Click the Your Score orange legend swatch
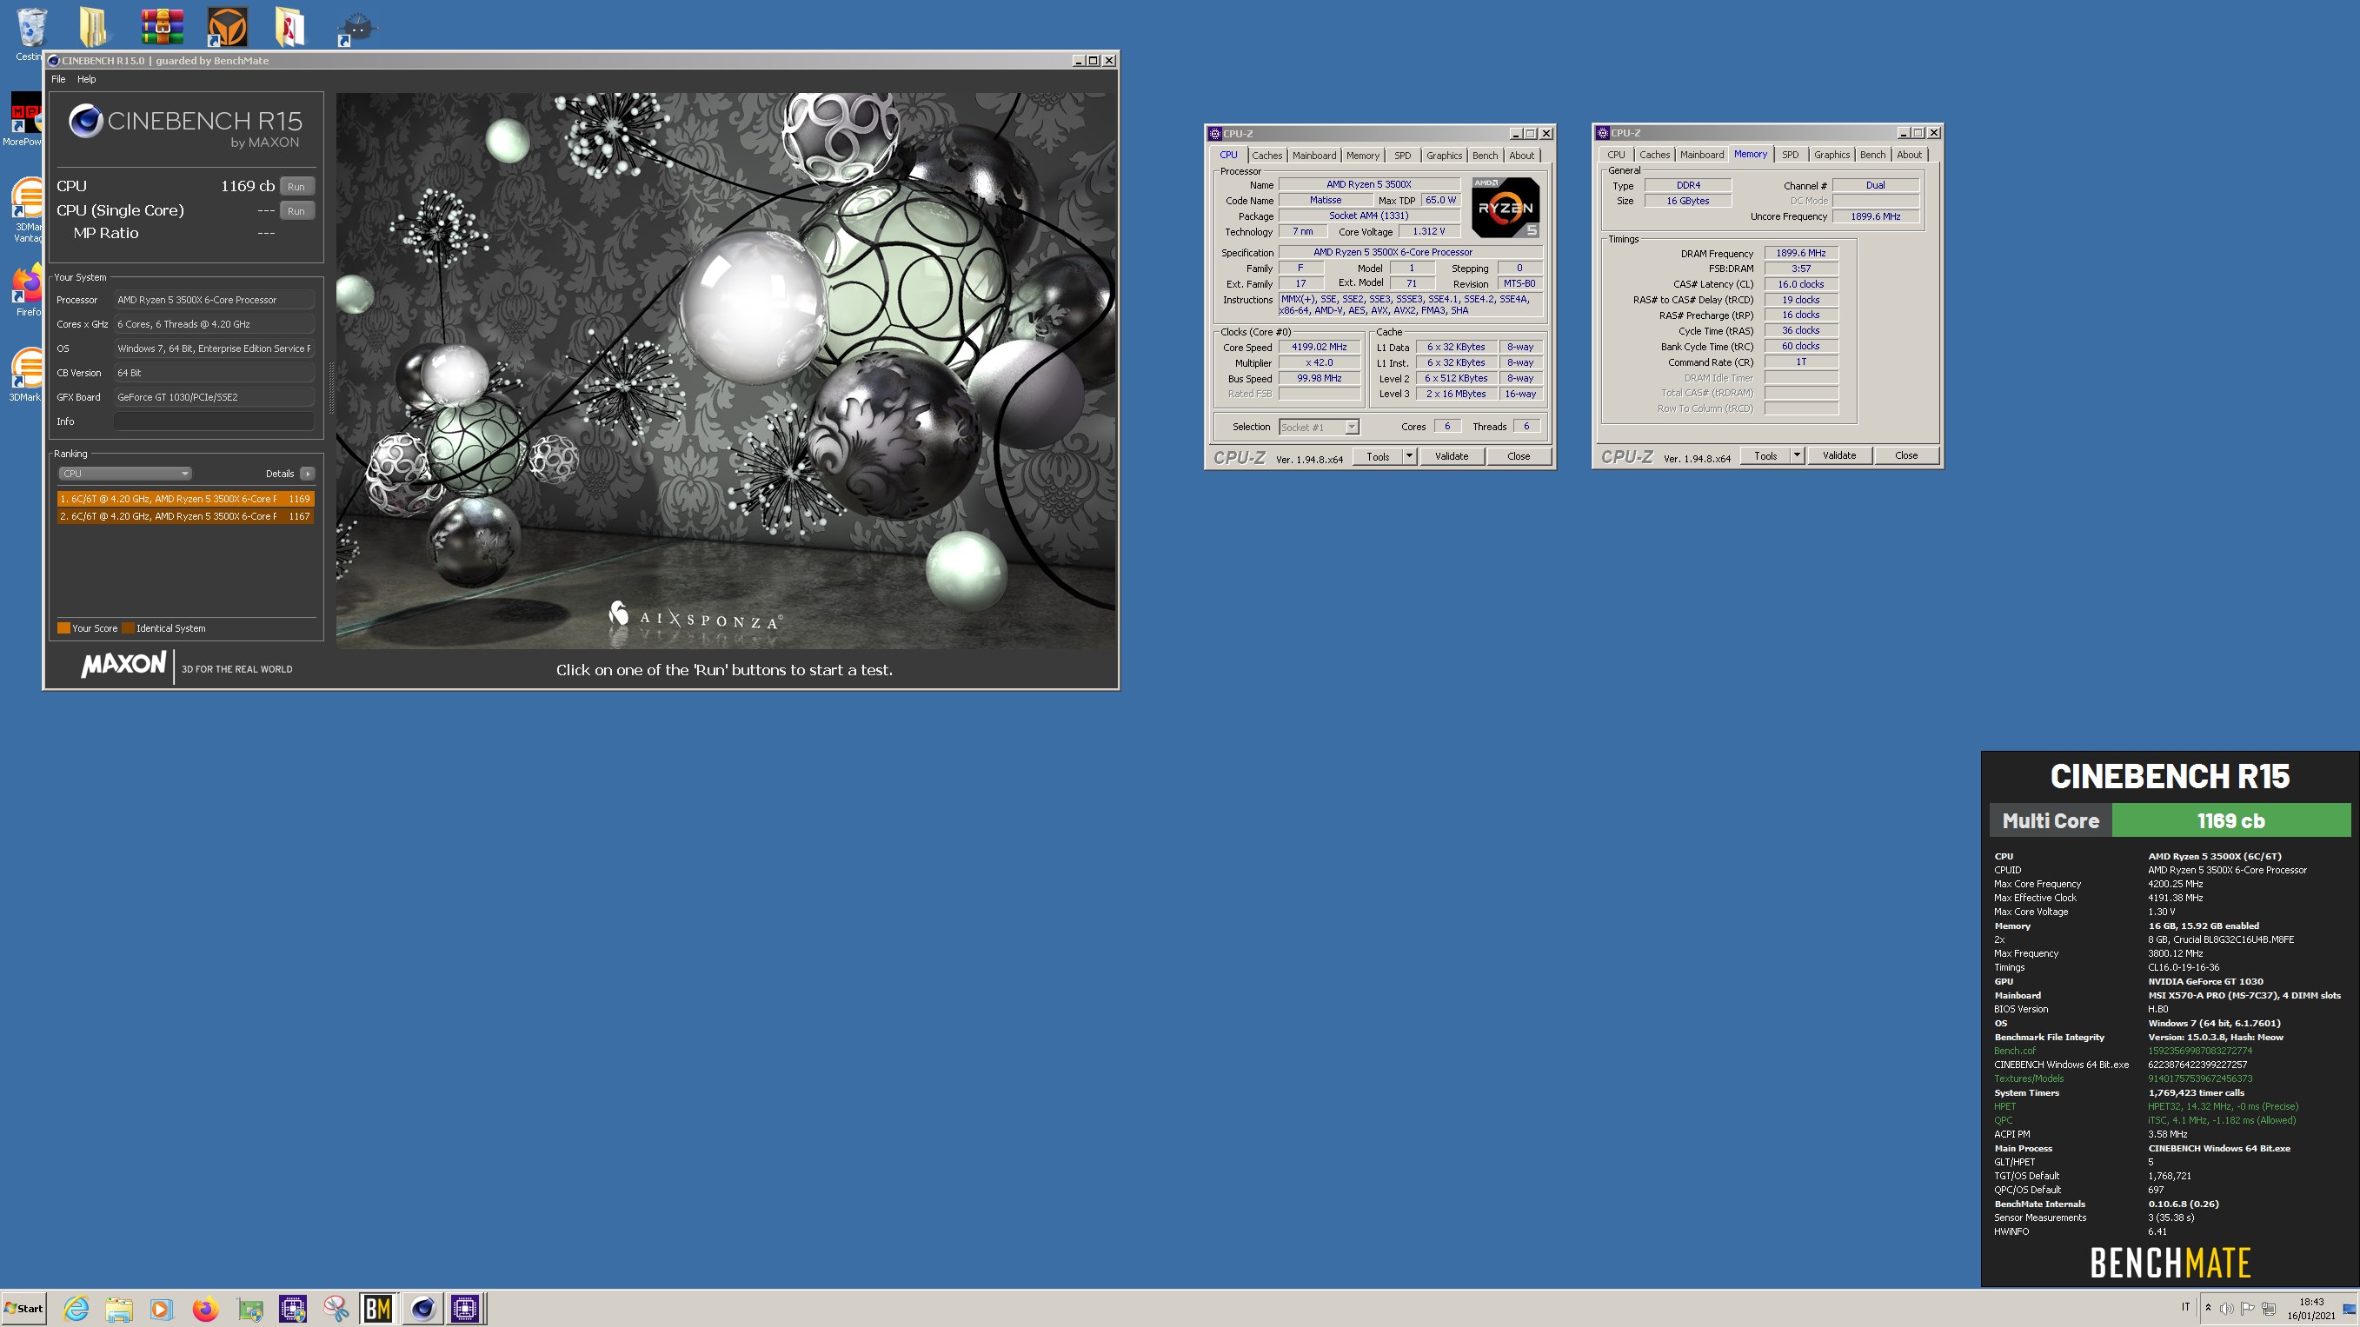2360x1327 pixels. pos(64,628)
